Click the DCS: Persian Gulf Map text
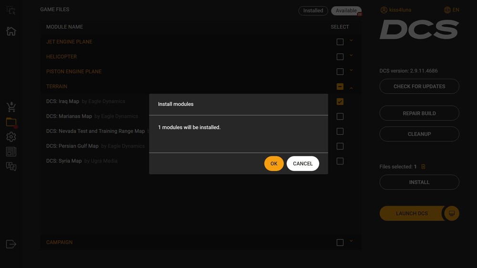Image resolution: width=477 pixels, height=268 pixels. click(73, 146)
